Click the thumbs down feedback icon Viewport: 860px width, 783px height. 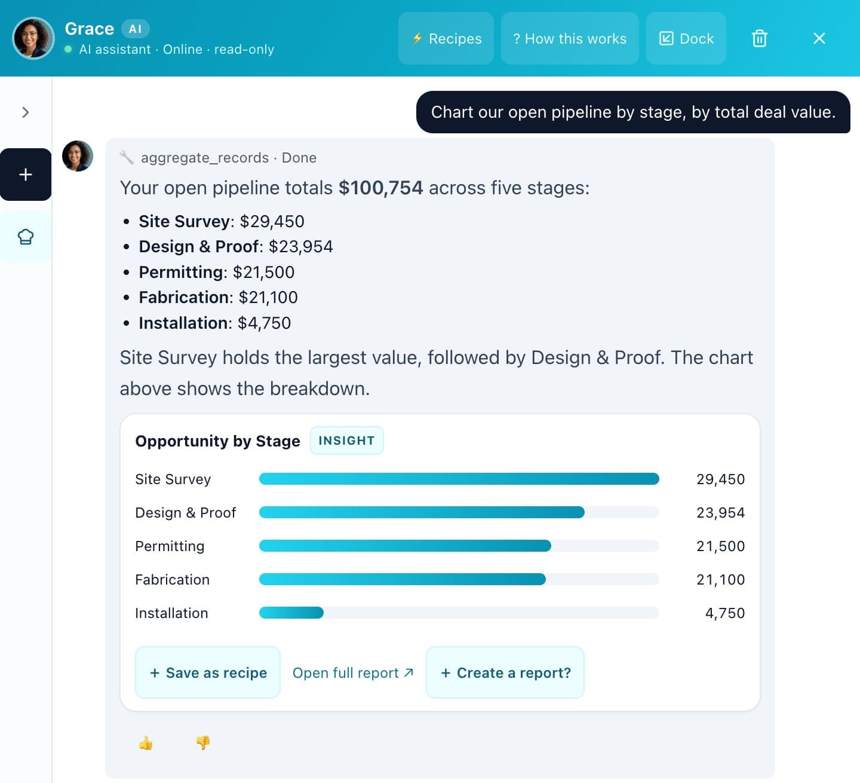(203, 743)
